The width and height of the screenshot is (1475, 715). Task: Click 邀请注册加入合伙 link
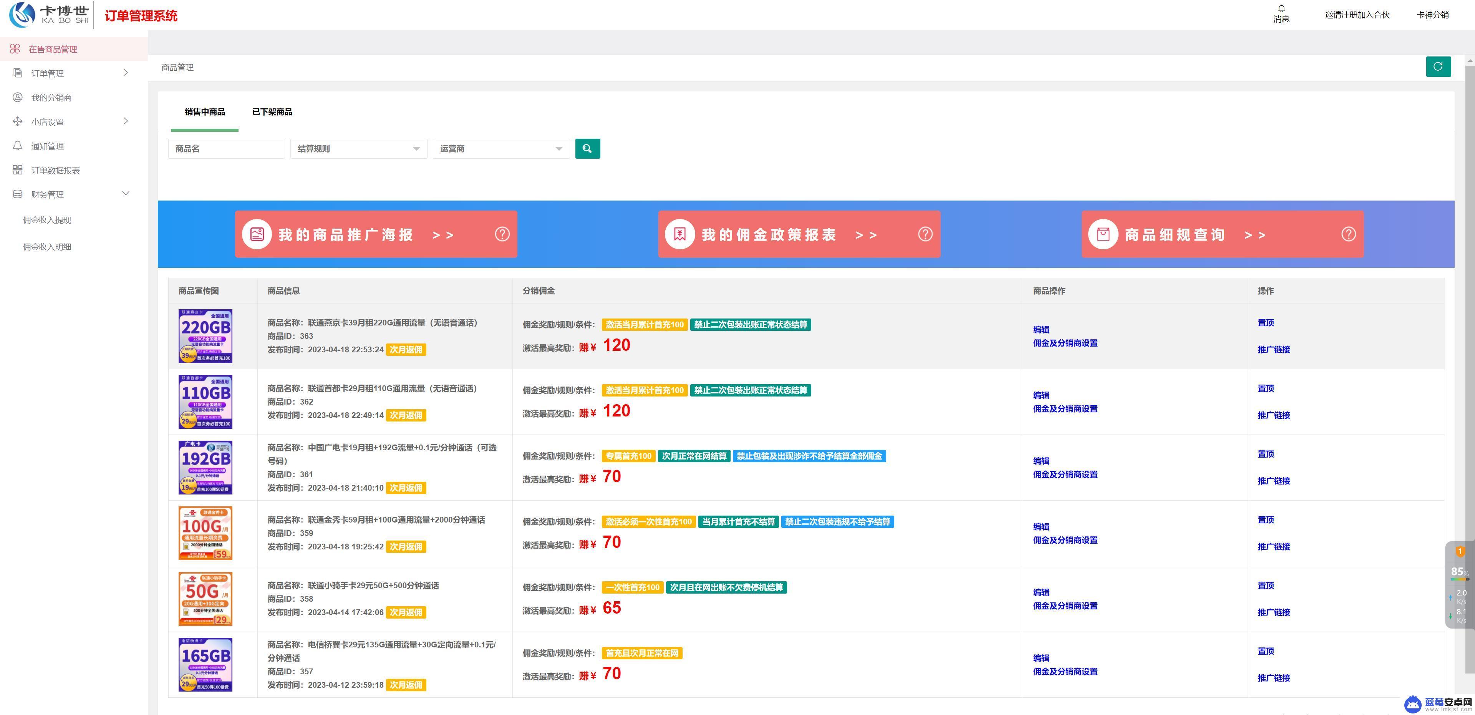[1357, 15]
